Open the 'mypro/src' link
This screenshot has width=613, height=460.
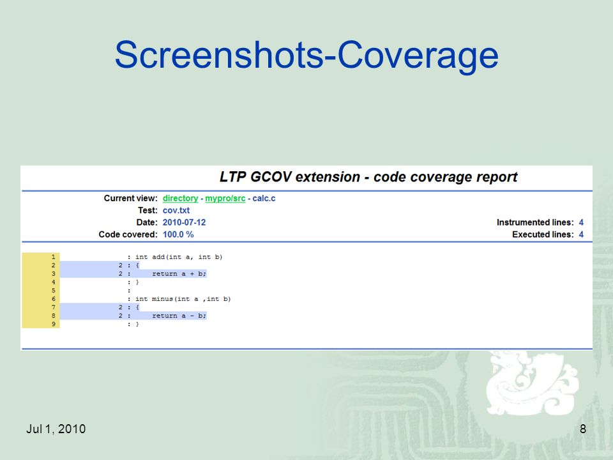(x=225, y=198)
